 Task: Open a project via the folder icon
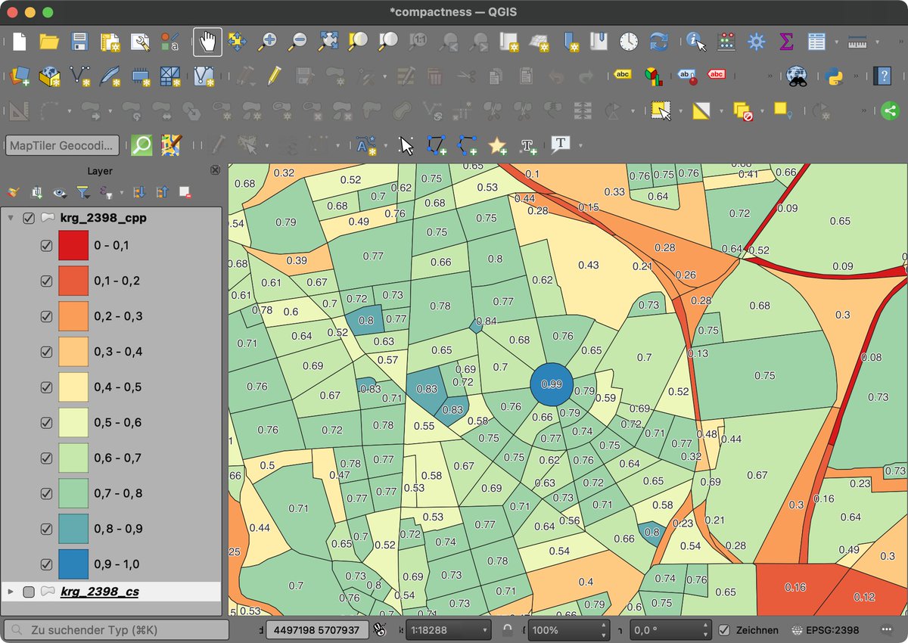point(49,42)
